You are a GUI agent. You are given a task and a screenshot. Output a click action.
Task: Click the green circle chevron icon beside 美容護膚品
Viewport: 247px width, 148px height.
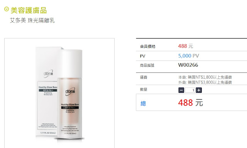coord(7,9)
